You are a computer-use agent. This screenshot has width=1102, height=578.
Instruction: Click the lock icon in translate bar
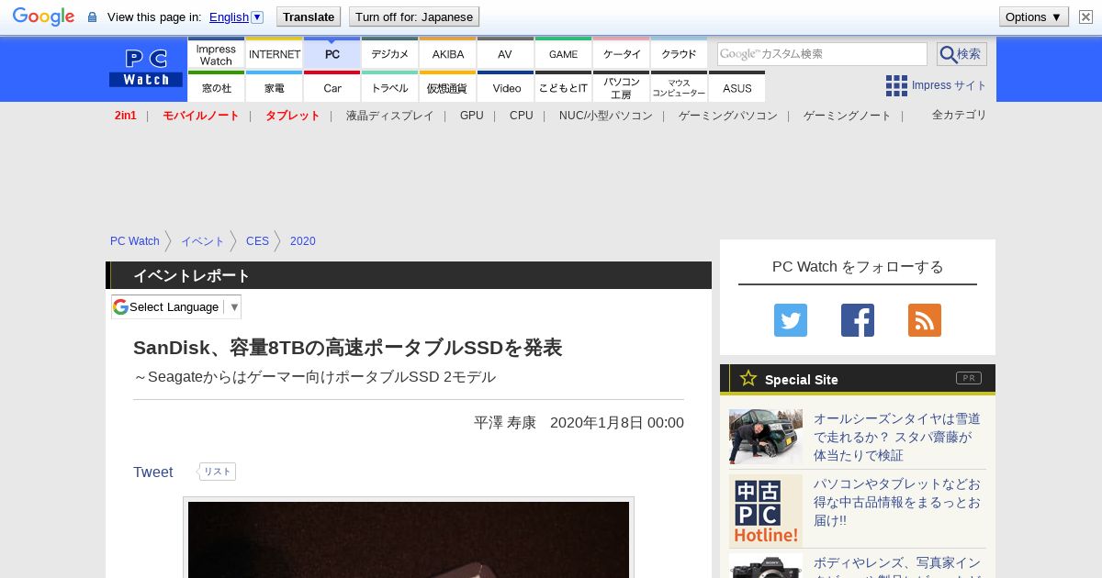[92, 17]
